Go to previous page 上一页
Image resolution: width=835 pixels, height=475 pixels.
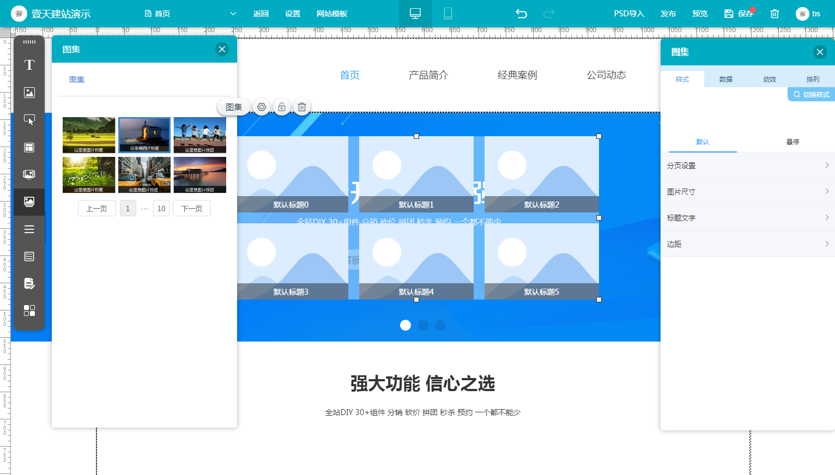coord(96,208)
